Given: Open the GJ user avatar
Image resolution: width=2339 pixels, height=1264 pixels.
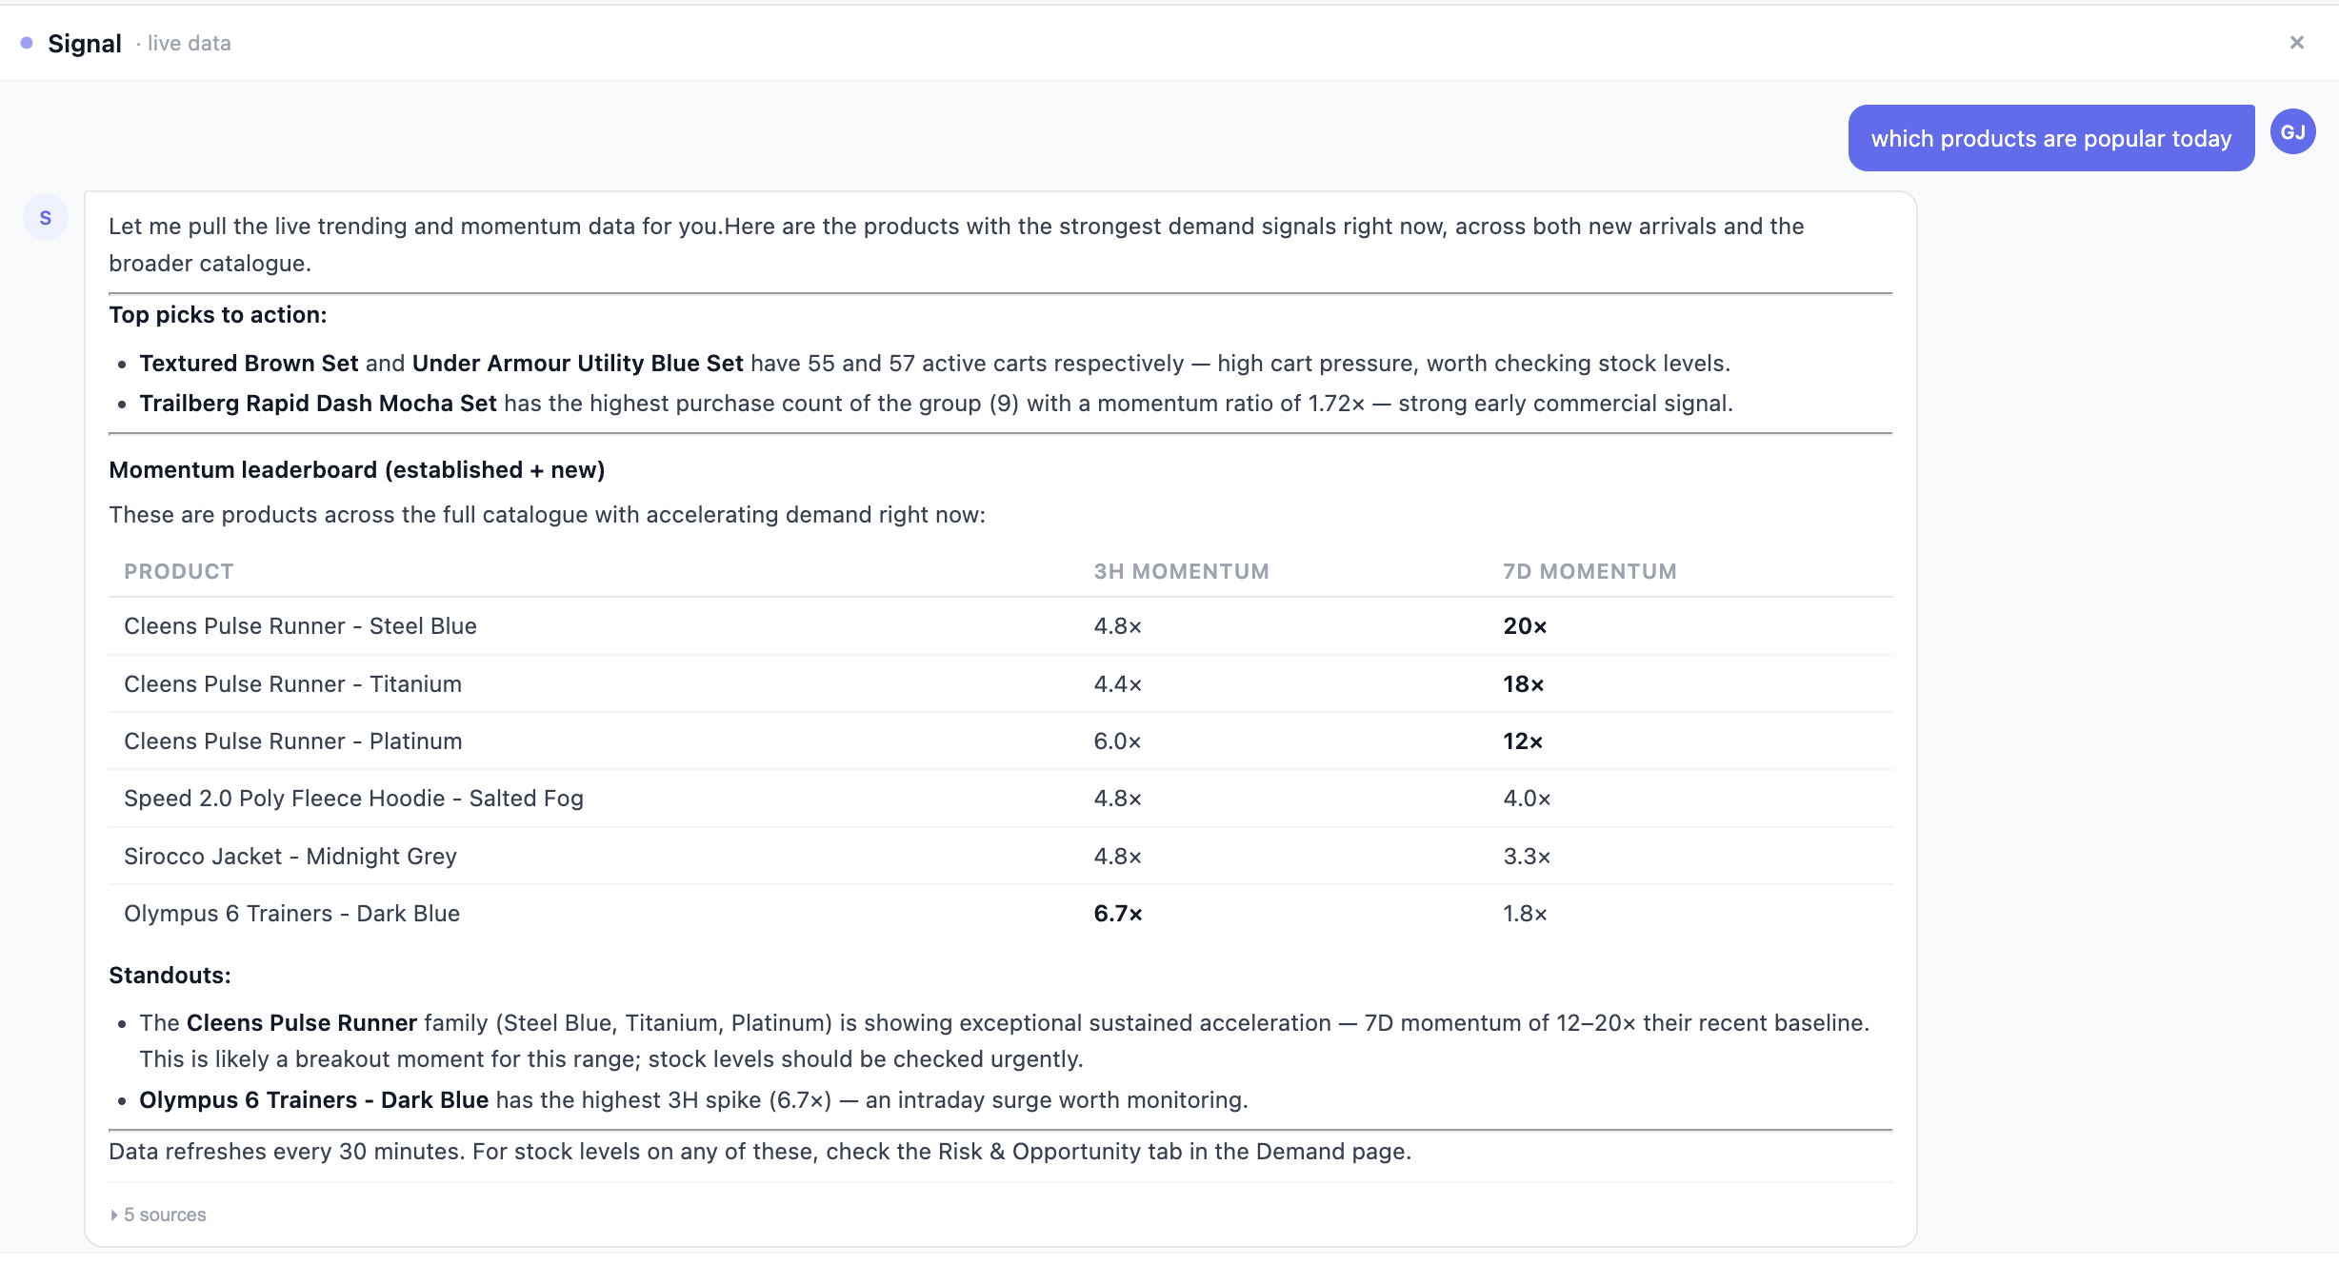Looking at the screenshot, I should tap(2293, 132).
